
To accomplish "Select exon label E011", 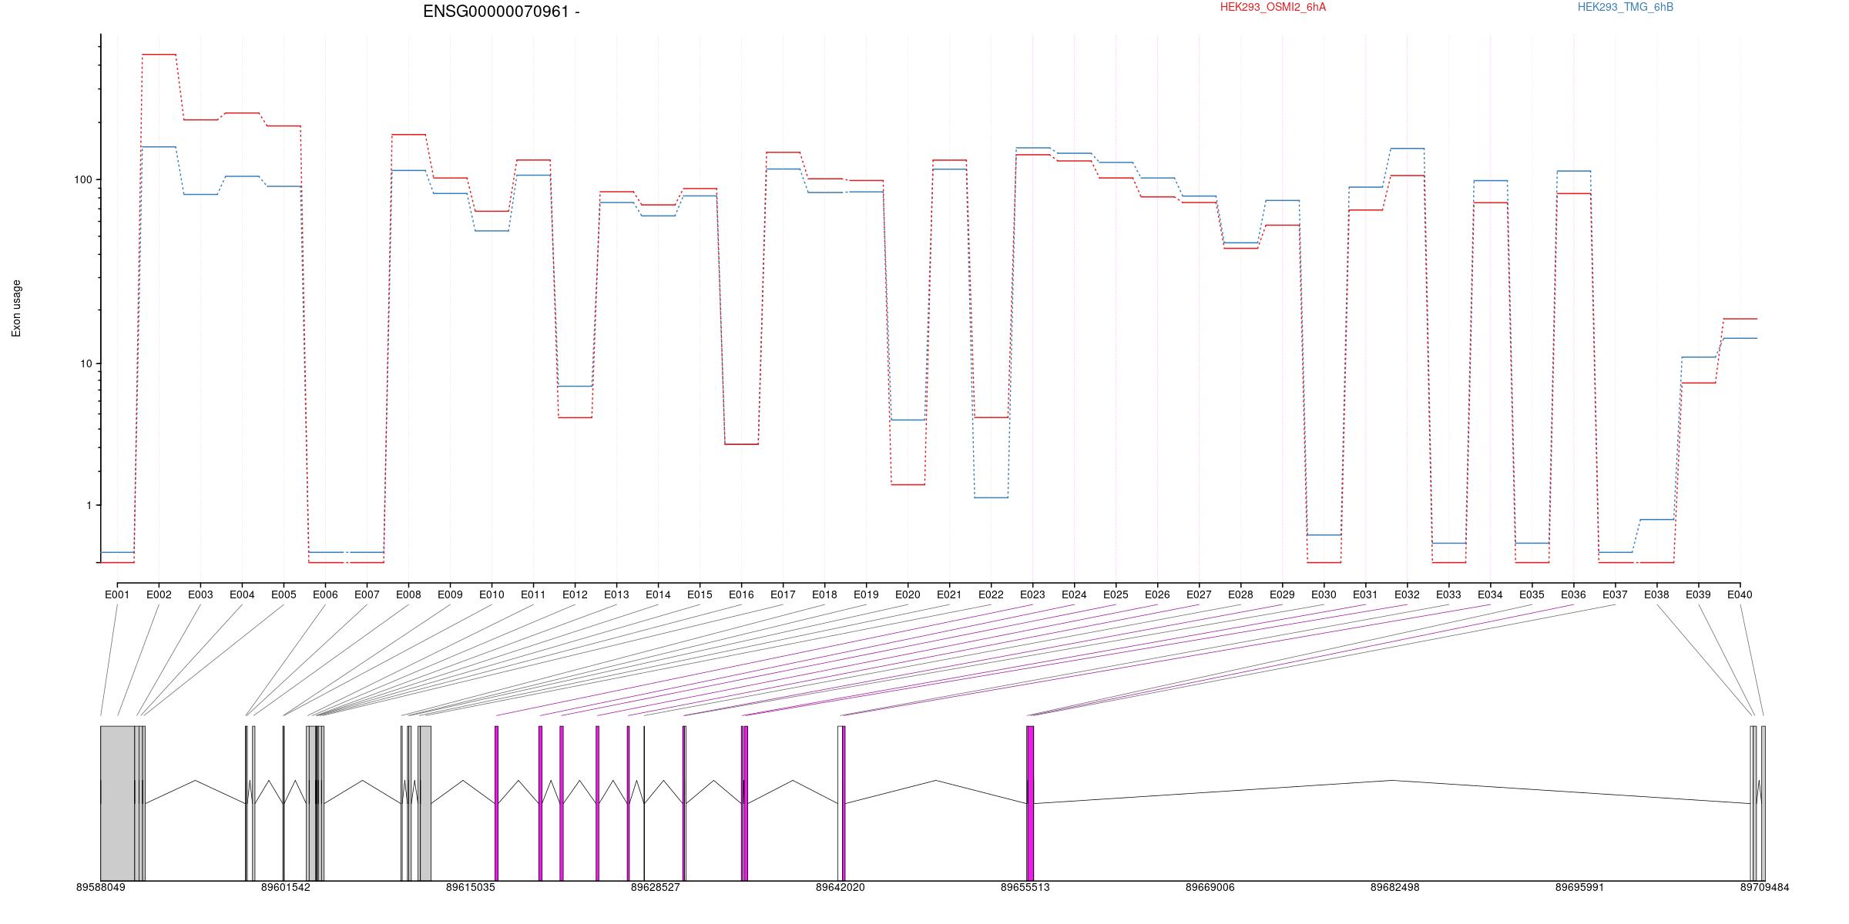I will 533,594.
